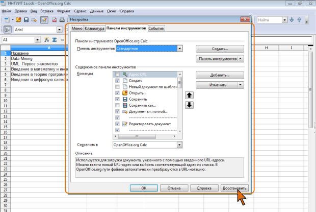Enable the Сохранить как... checkbox

pos(117,105)
